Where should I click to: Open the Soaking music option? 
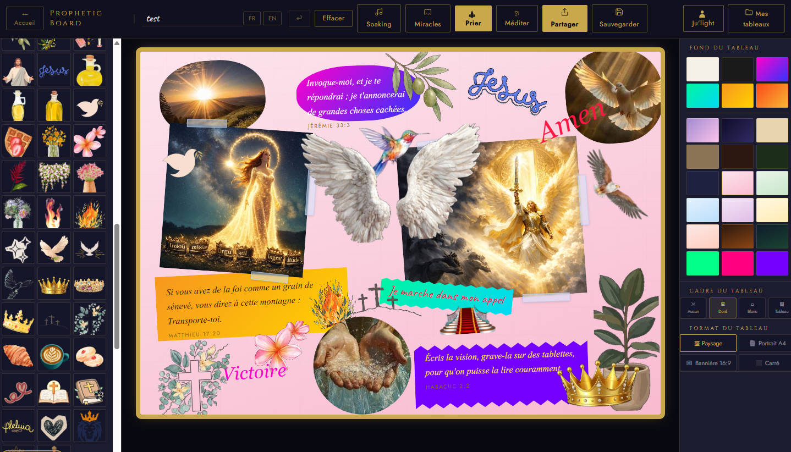(x=378, y=18)
